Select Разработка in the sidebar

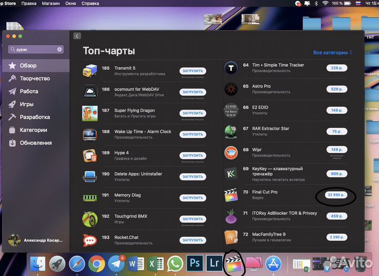[x=36, y=117]
